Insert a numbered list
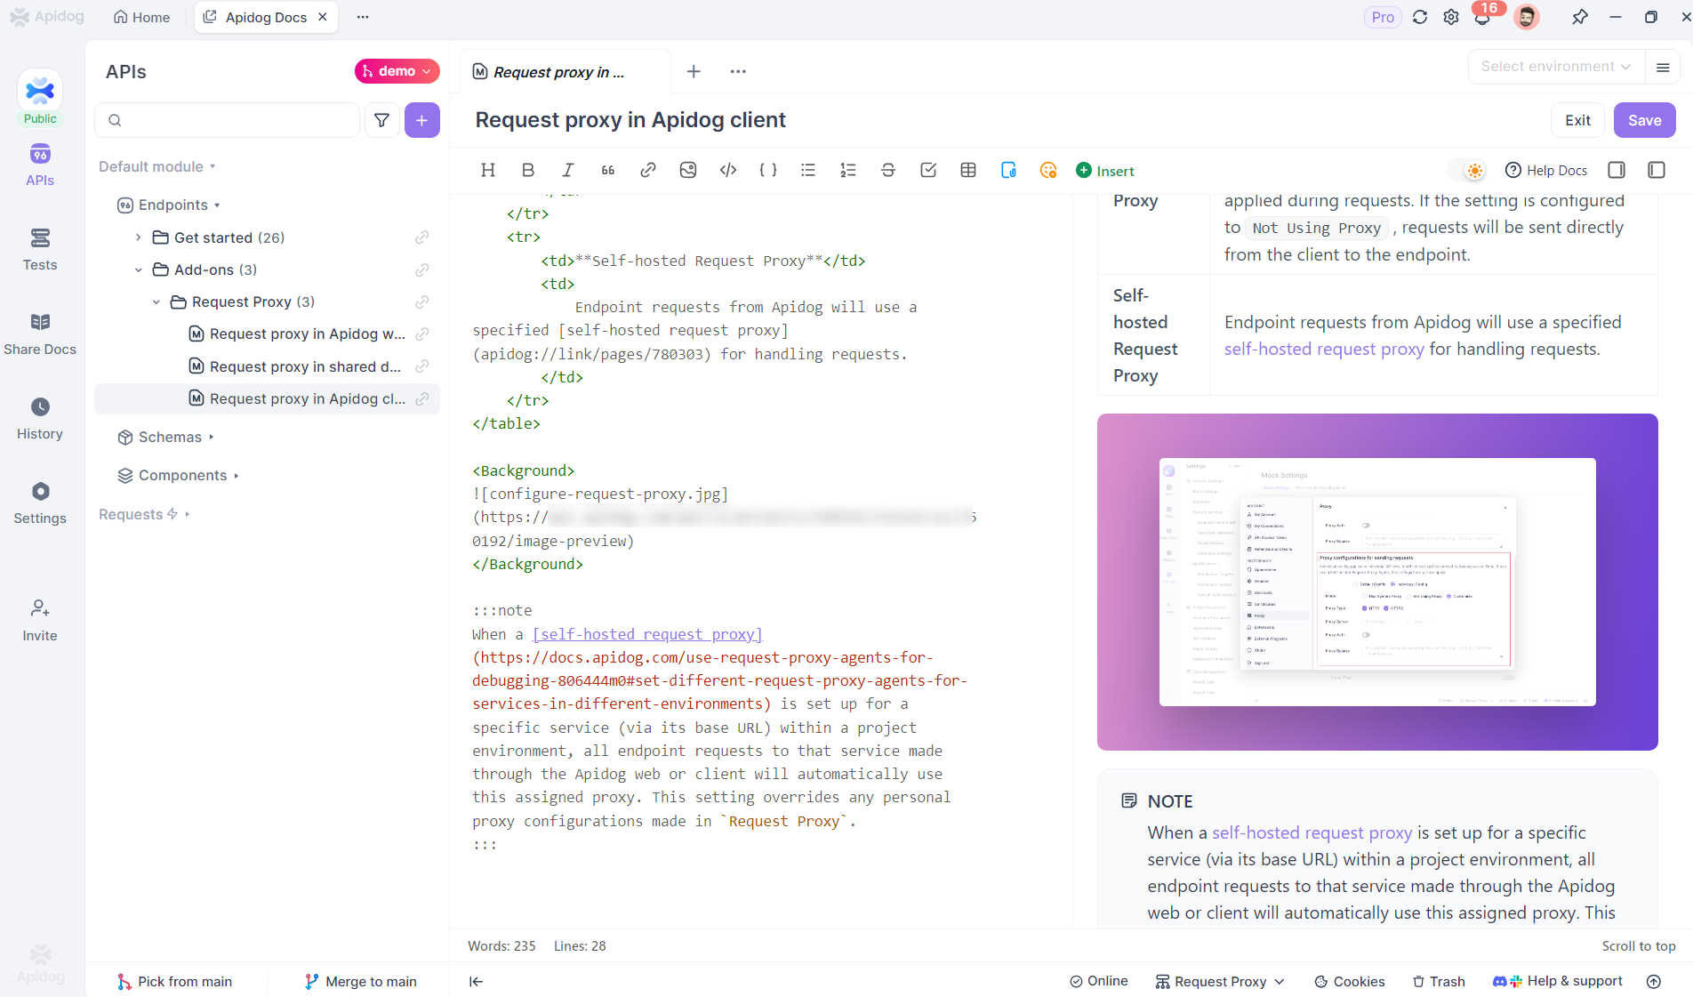Image resolution: width=1693 pixels, height=997 pixels. click(x=848, y=170)
